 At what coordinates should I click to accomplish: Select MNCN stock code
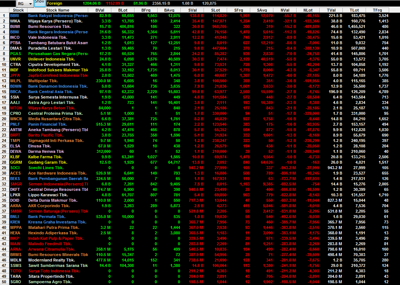[16, 119]
